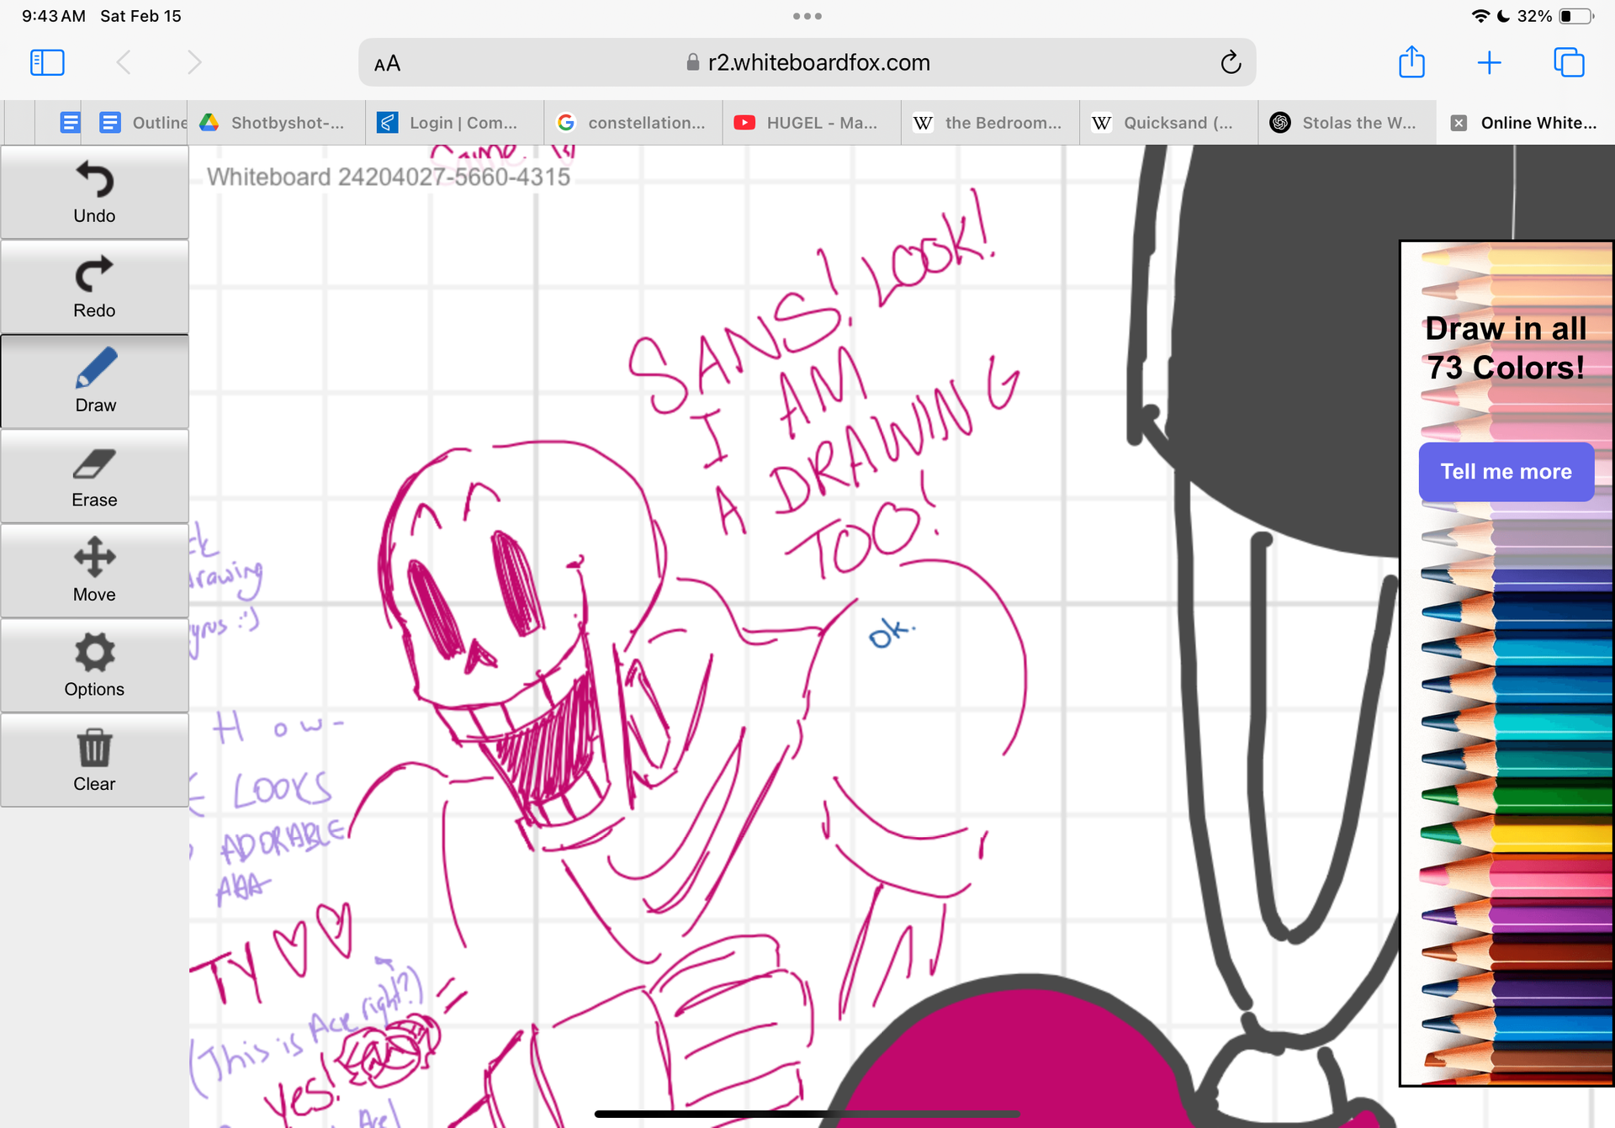Switch to the Stolas the W... tab
This screenshot has width=1615, height=1128.
point(1347,123)
